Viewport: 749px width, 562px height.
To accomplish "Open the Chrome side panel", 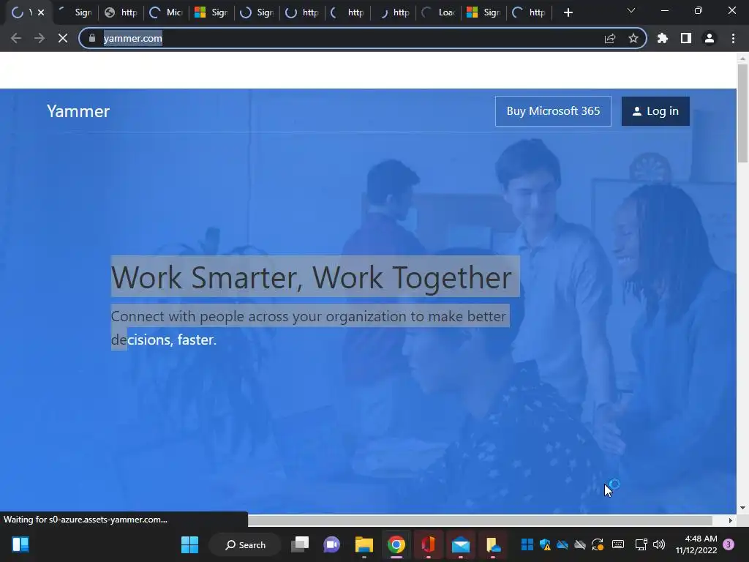I will 686,38.
